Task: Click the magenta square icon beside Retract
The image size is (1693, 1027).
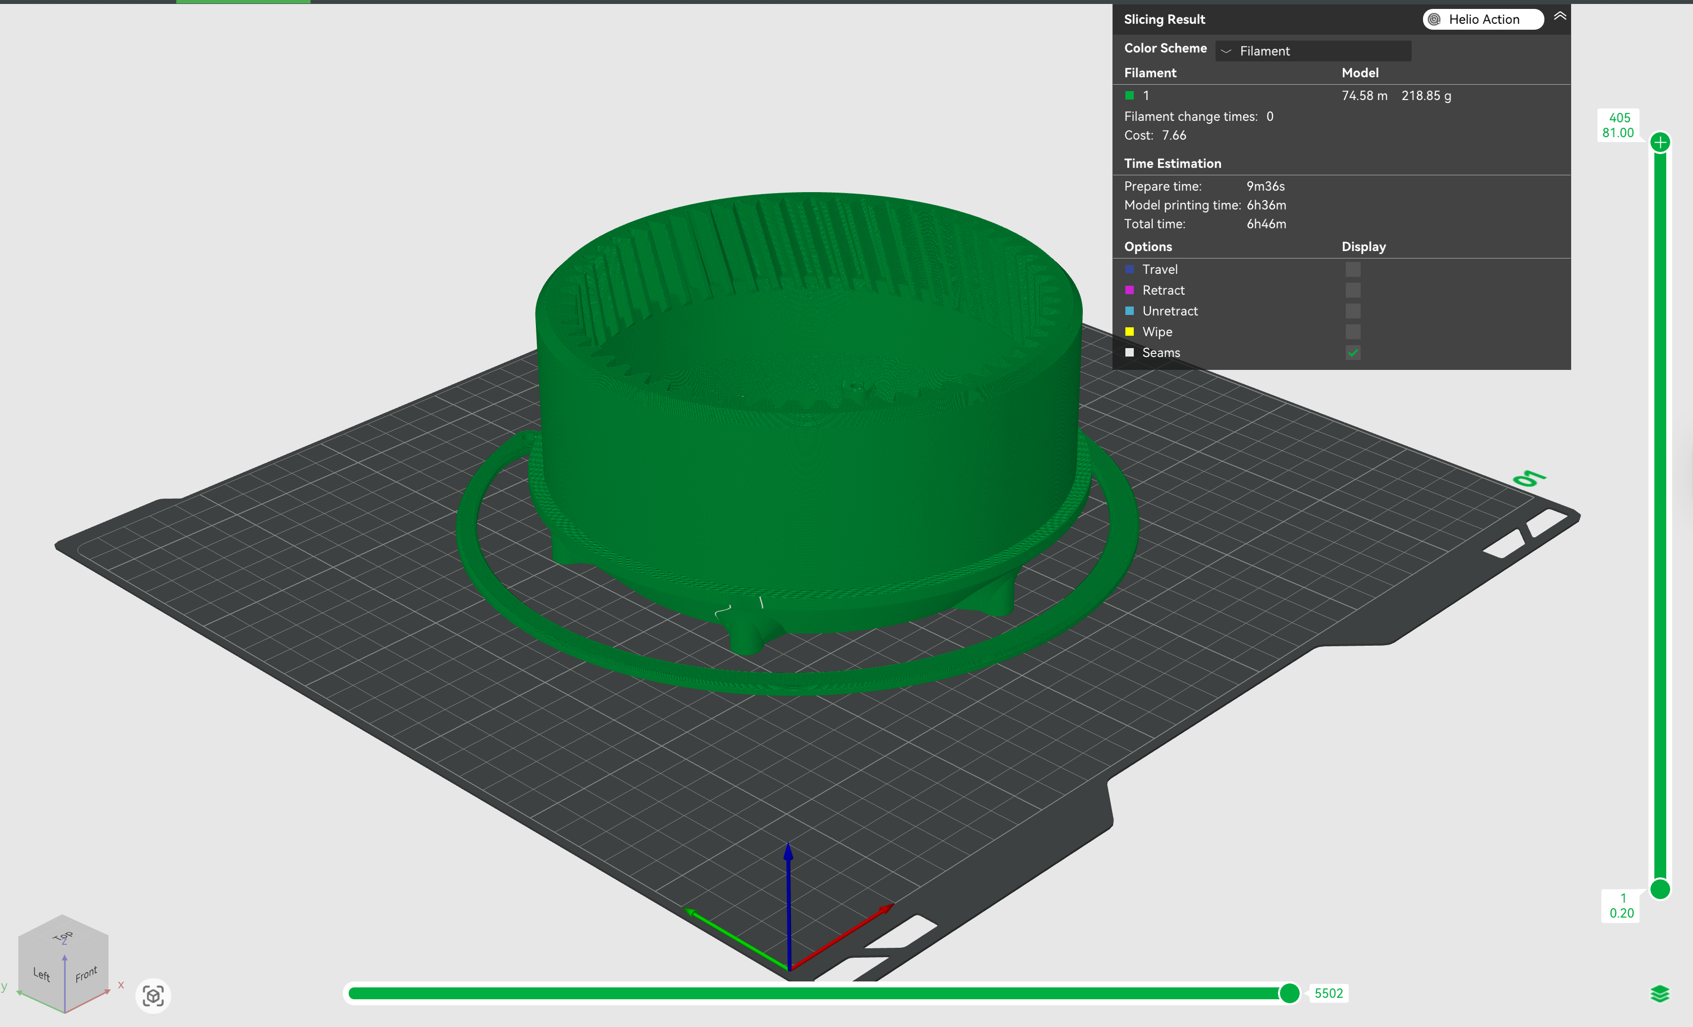Action: 1130,290
